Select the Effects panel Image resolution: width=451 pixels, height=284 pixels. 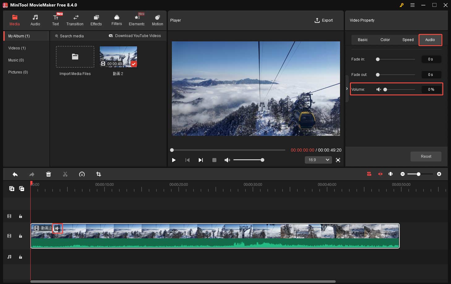pos(96,20)
